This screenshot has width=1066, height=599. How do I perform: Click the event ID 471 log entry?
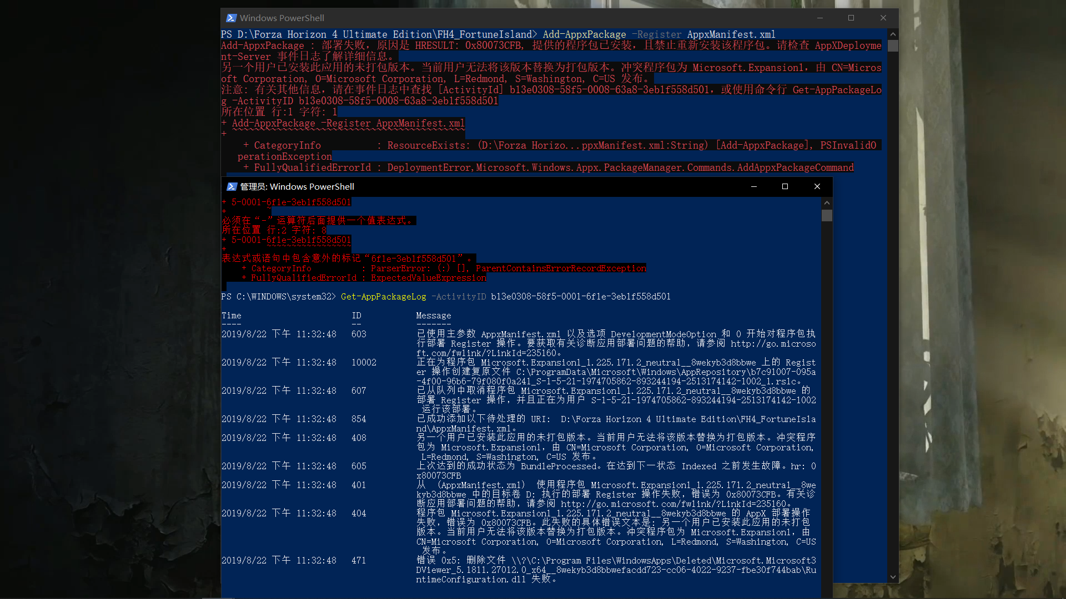pyautogui.click(x=359, y=561)
